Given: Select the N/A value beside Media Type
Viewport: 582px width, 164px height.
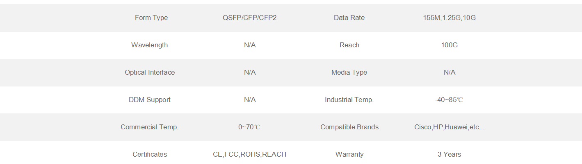Looking at the screenshot, I should 449,72.
